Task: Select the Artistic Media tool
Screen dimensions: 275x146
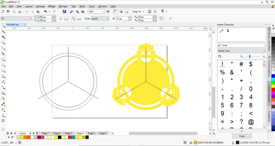Action: [x=3, y=53]
